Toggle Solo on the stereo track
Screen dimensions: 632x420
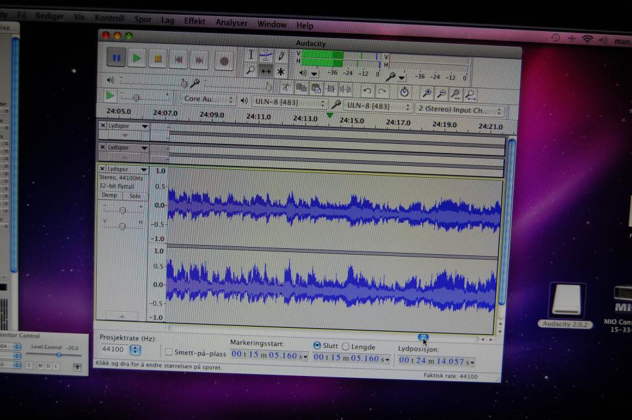pos(135,196)
